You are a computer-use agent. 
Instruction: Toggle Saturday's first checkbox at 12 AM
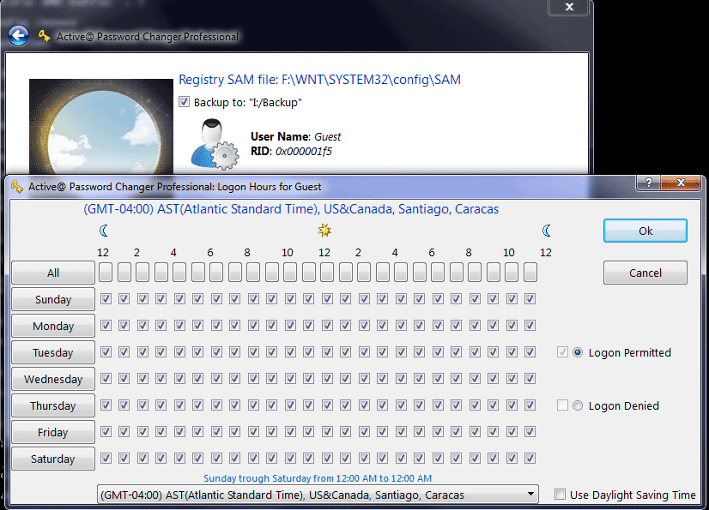[x=106, y=458]
